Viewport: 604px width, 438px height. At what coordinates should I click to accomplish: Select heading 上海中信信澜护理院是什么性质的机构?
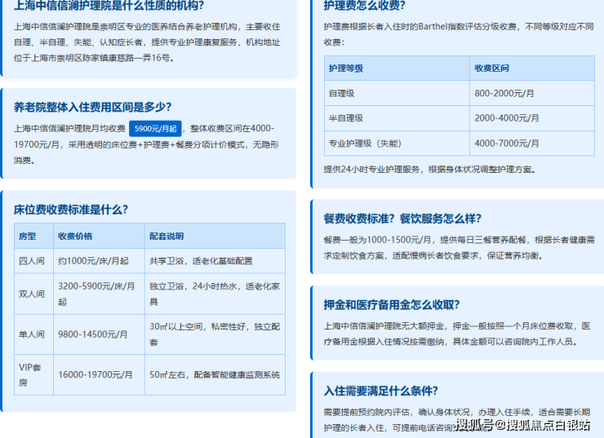[x=109, y=6]
